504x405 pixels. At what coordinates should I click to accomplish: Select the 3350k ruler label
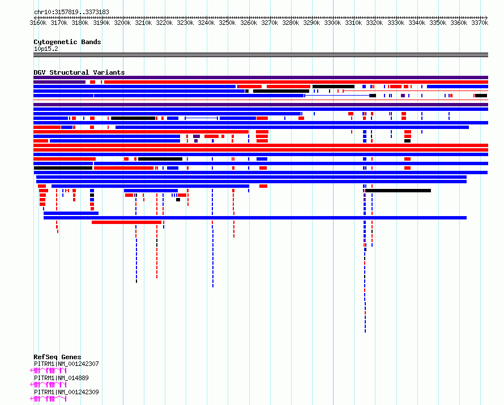(438, 23)
